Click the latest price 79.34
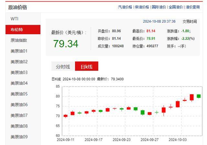 coord(66,44)
